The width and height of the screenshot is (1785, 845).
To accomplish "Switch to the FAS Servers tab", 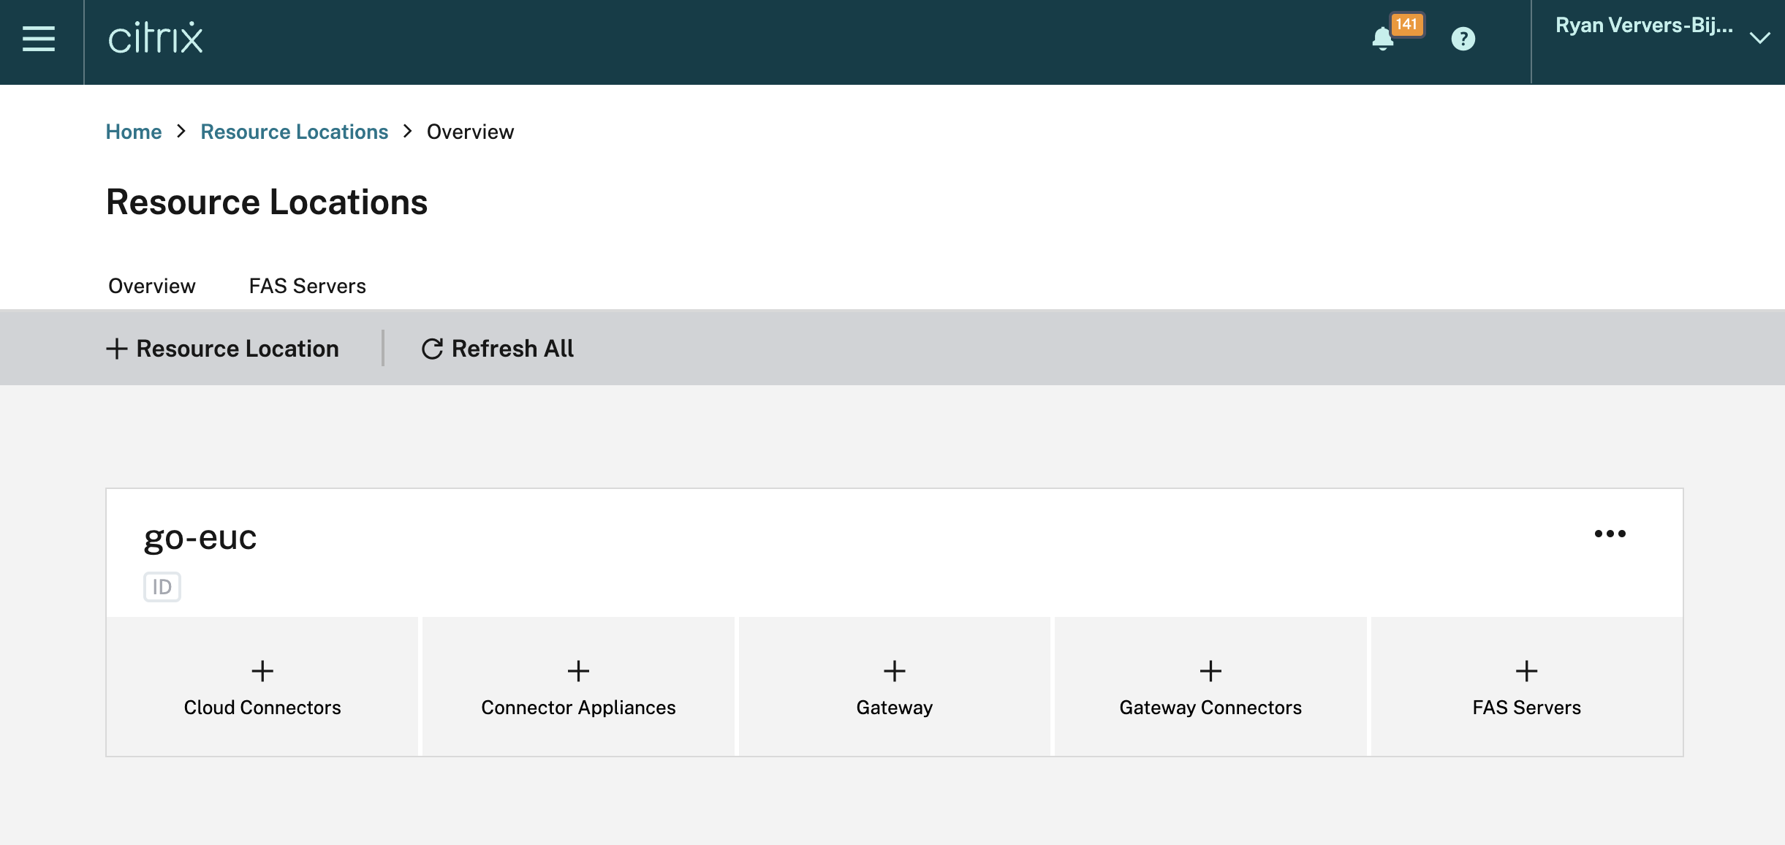I will [308, 286].
